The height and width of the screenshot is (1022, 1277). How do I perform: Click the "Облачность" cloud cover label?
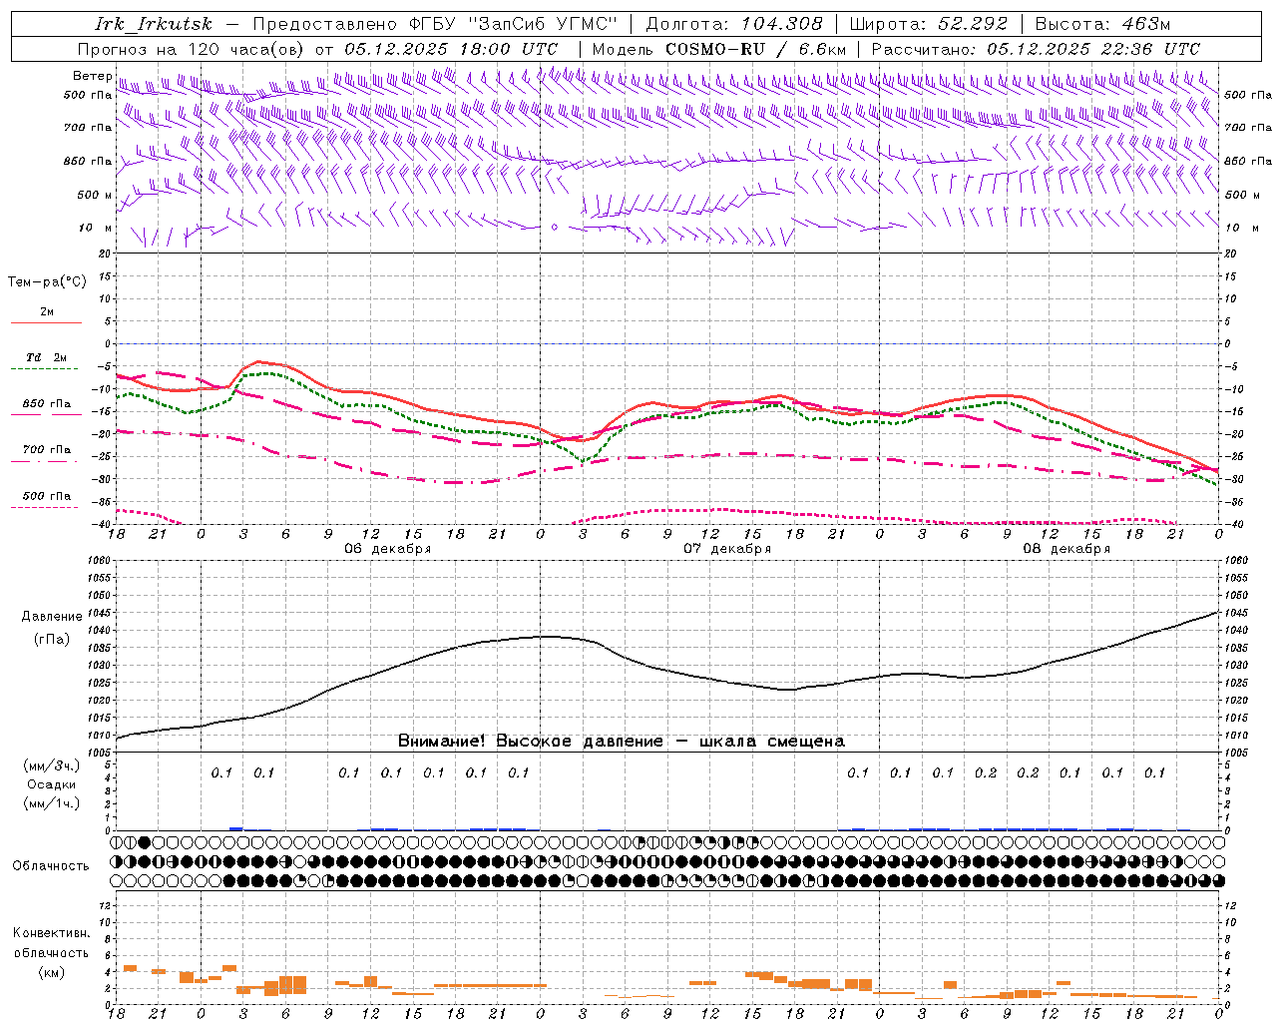pos(51,865)
